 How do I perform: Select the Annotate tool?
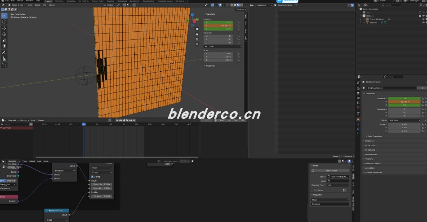click(x=4, y=53)
